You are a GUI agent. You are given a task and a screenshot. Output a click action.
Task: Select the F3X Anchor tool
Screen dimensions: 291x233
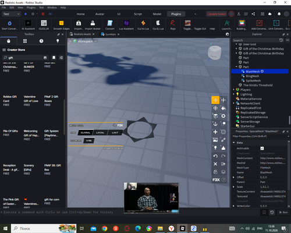(215, 124)
